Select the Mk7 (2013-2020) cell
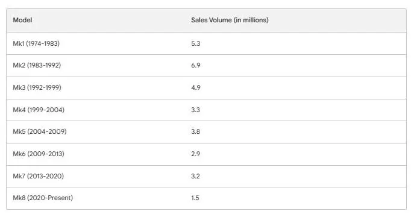Image resolution: width=411 pixels, height=217 pixels. tap(95, 177)
